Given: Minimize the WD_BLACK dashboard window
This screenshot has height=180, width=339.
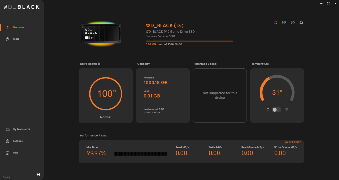Looking at the screenshot, I should pos(321,3).
